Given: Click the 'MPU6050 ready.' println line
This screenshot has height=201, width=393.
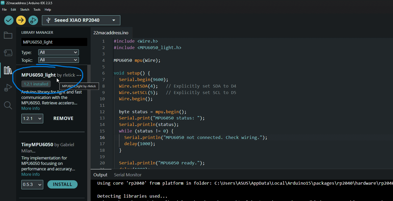Looking at the screenshot, I should [162, 163].
